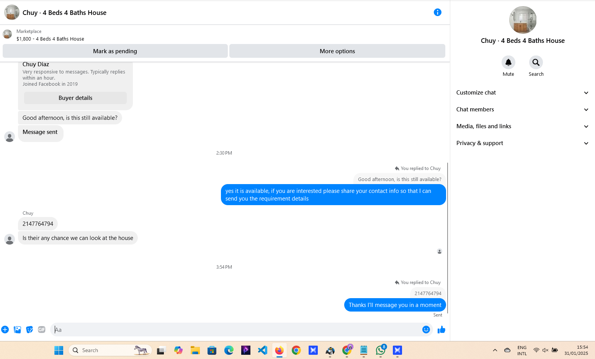Open the emoji picker in the message box
This screenshot has width=595, height=359.
click(x=426, y=330)
